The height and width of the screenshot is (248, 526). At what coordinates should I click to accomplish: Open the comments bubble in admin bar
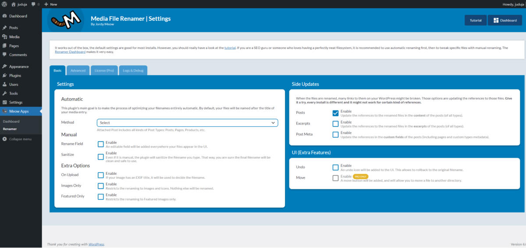point(33,4)
